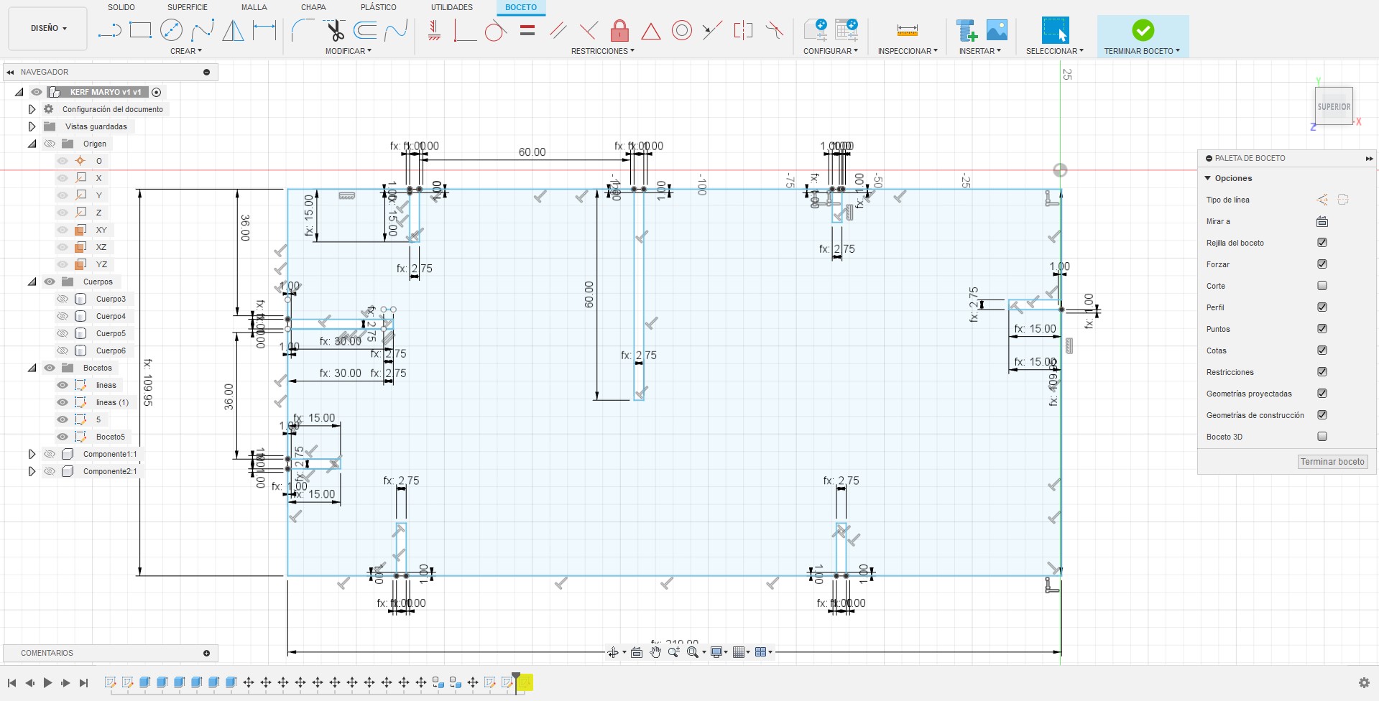
Task: Click the Insert image icon
Action: [997, 30]
